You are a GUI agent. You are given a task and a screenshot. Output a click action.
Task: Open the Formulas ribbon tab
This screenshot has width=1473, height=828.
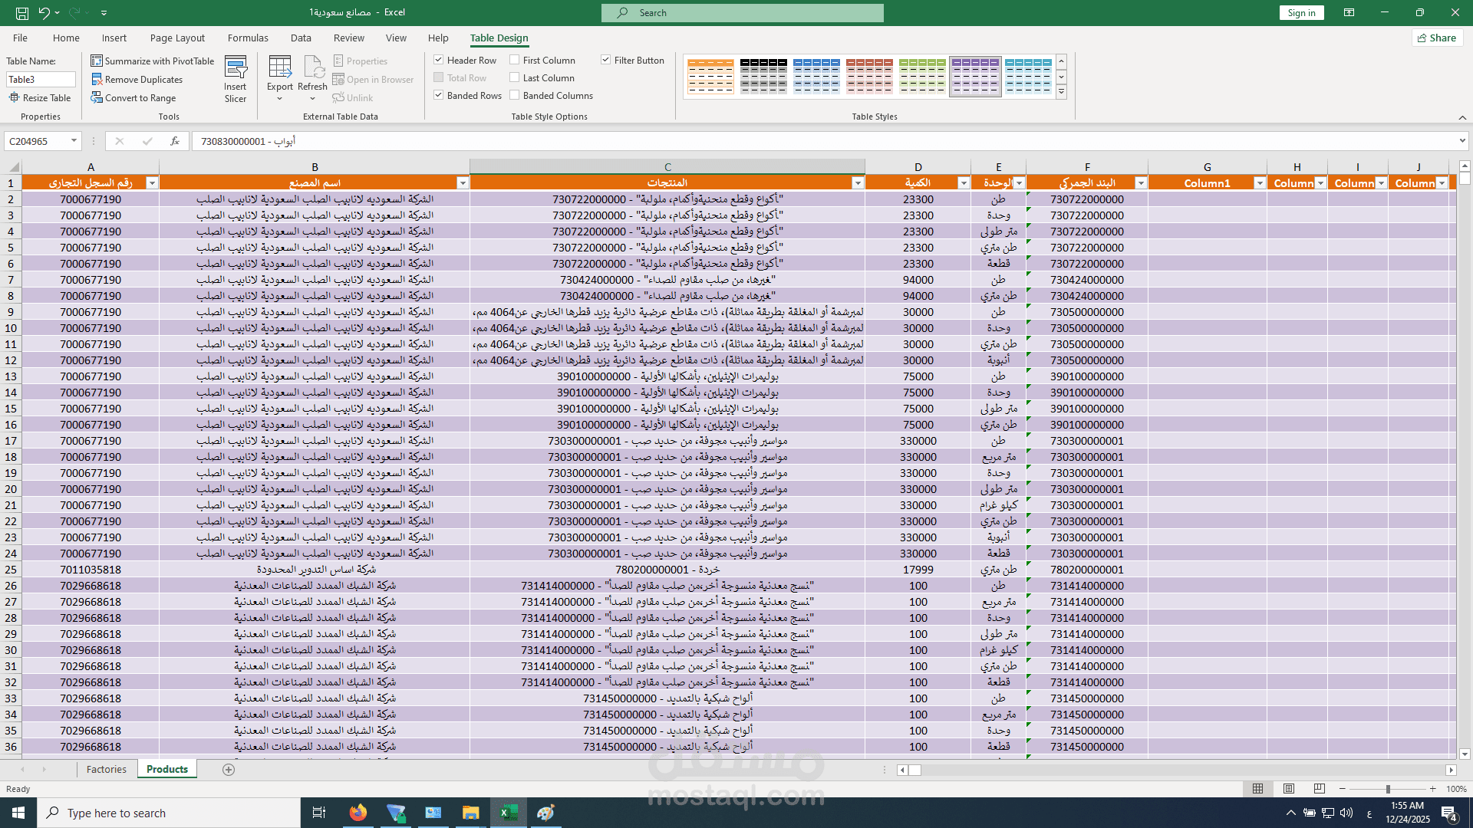coord(248,38)
